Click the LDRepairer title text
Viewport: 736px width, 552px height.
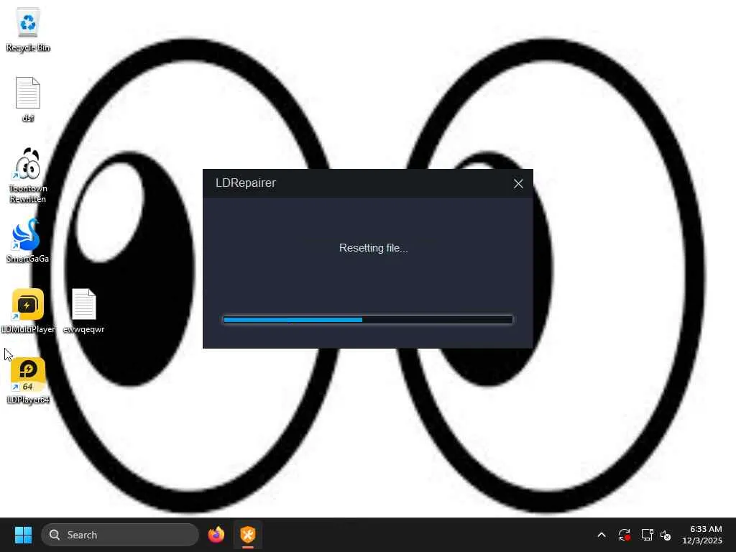click(x=246, y=183)
